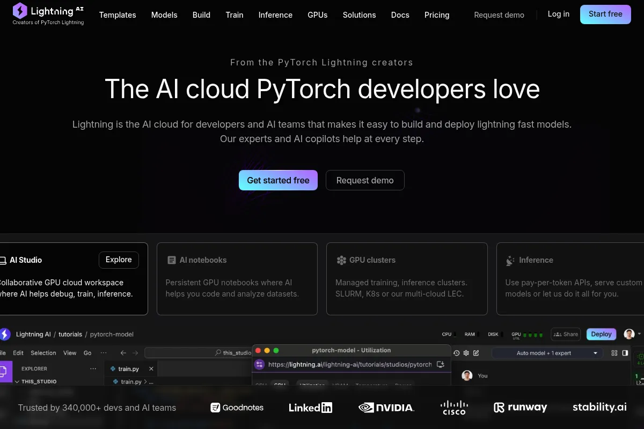Select the AI notebooks card
The height and width of the screenshot is (429, 644).
pyautogui.click(x=237, y=278)
